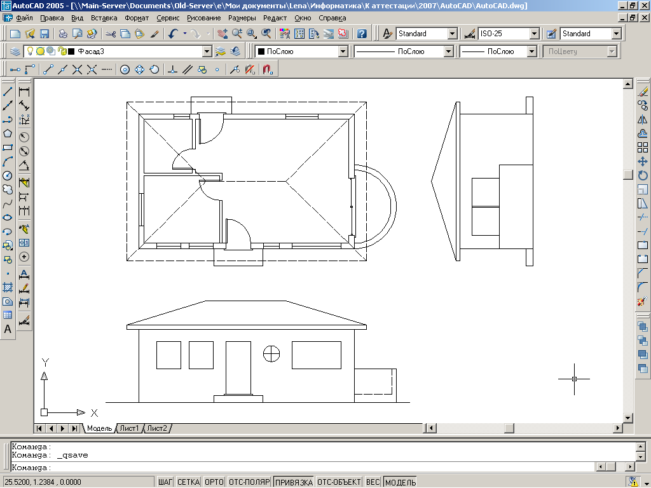Toggle ОТС-ПОЛЯР polar tracking
Viewport: 651px width, 488px height.
tap(249, 482)
